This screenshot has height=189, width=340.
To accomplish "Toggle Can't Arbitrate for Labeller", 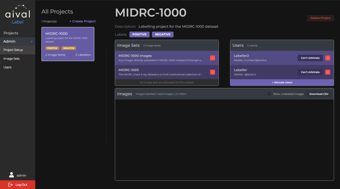I will [x=310, y=72].
